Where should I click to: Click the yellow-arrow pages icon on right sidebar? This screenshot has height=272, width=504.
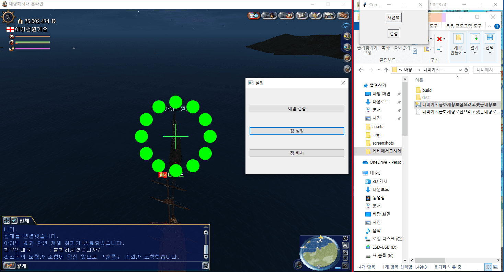tap(347, 36)
